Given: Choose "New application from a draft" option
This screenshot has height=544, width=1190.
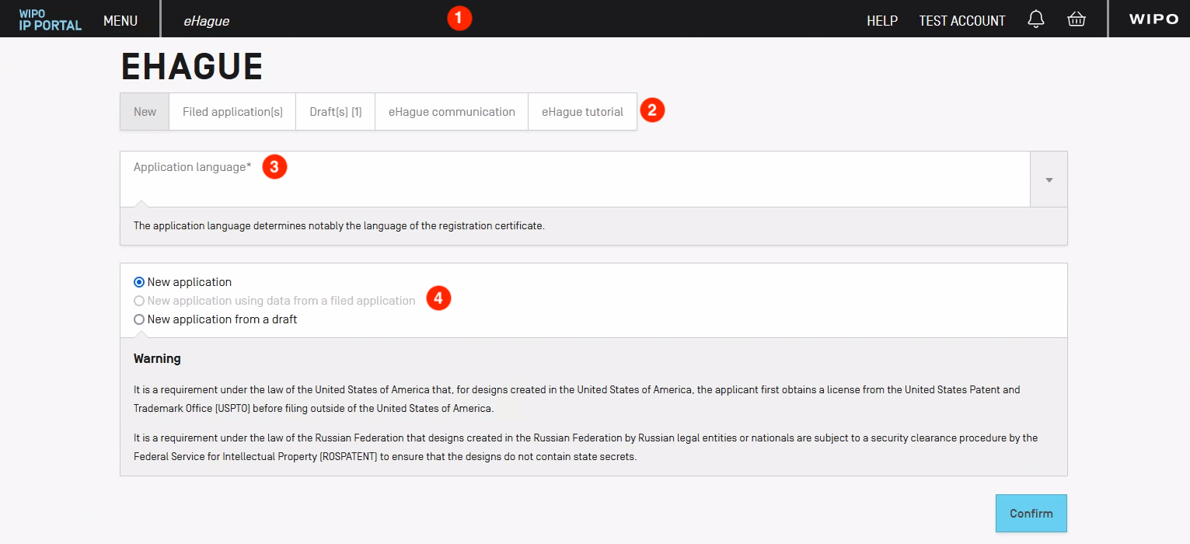Looking at the screenshot, I should 139,319.
